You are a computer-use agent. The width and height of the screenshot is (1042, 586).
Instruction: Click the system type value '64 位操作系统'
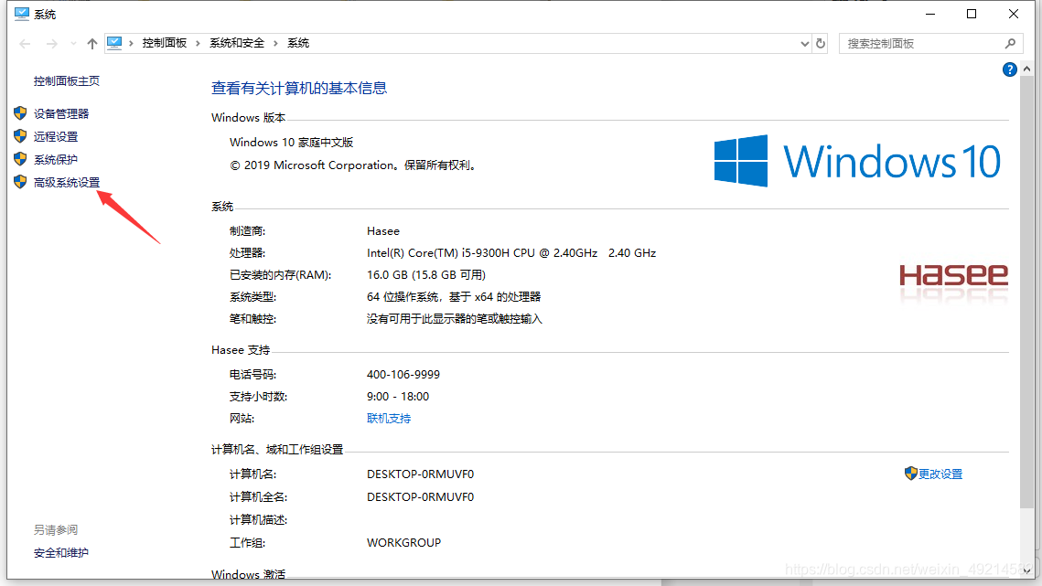[x=454, y=297]
